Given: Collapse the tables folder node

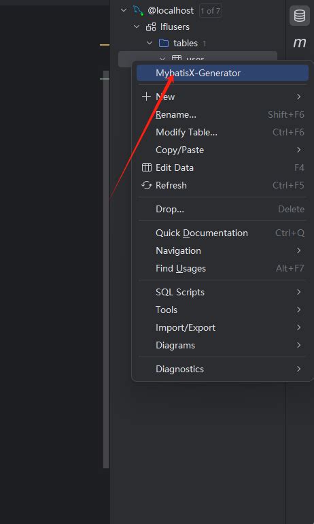Looking at the screenshot, I should tap(150, 43).
